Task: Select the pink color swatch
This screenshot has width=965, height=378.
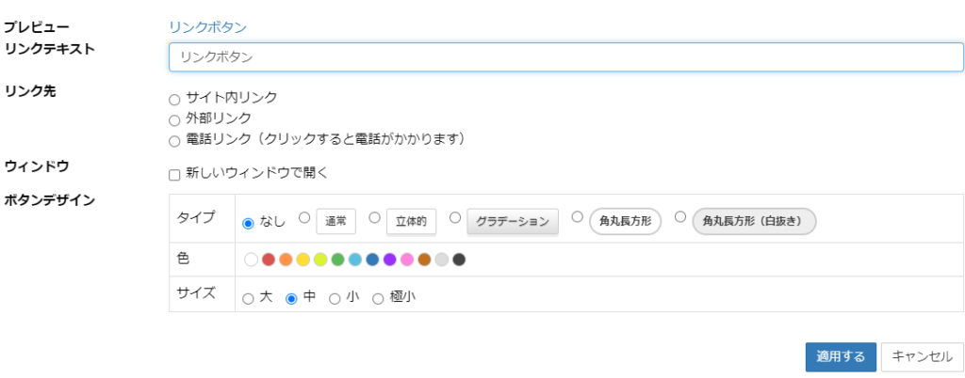Action: coord(407,260)
